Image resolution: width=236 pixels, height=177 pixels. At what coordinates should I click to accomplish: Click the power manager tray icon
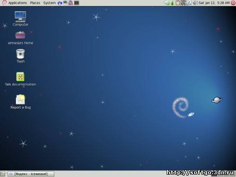coord(189,3)
